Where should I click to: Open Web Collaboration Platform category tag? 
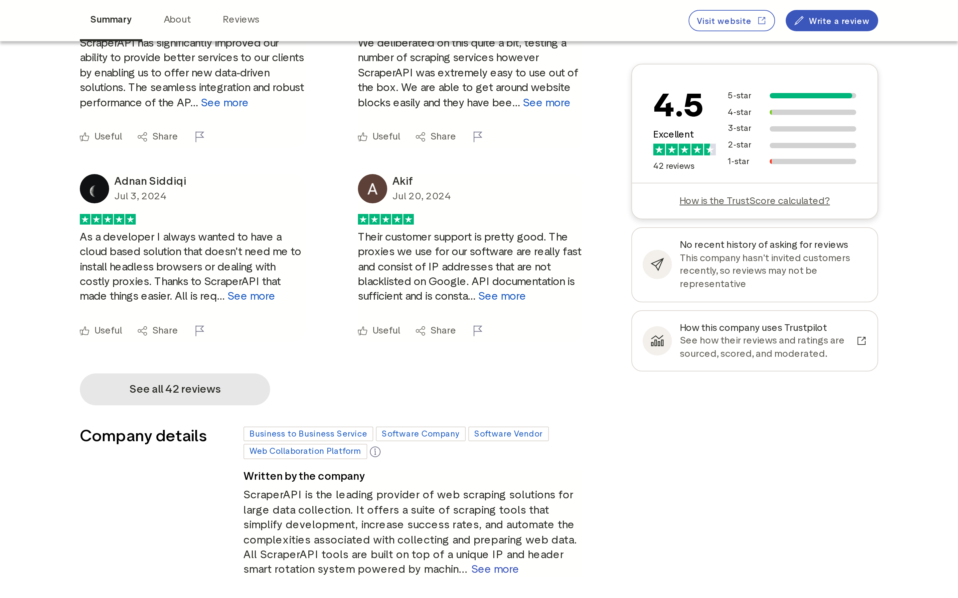point(305,451)
